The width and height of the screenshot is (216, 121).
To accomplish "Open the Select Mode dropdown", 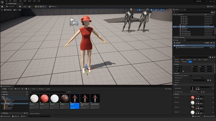I will pos(11,6).
